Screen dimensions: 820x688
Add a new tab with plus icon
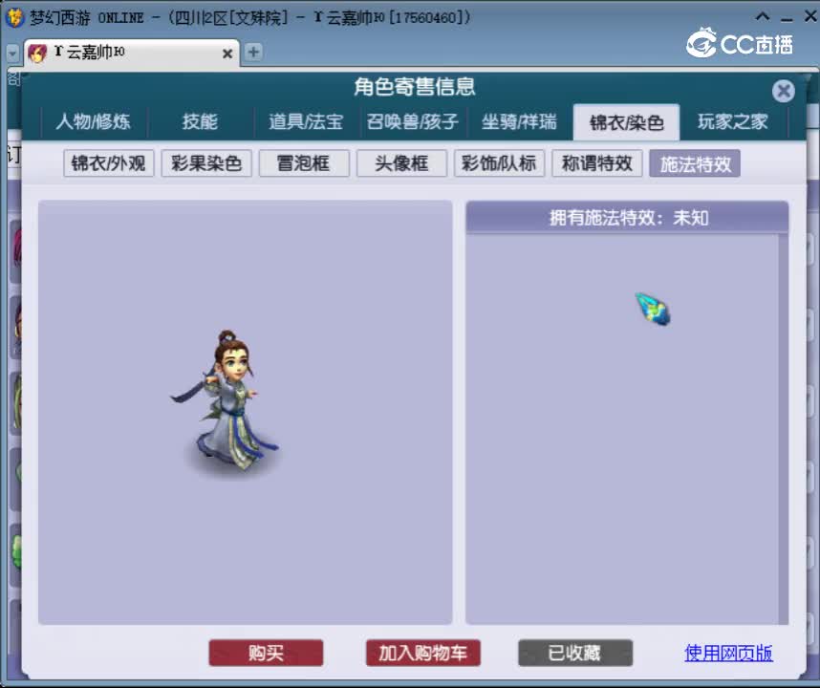(x=253, y=52)
